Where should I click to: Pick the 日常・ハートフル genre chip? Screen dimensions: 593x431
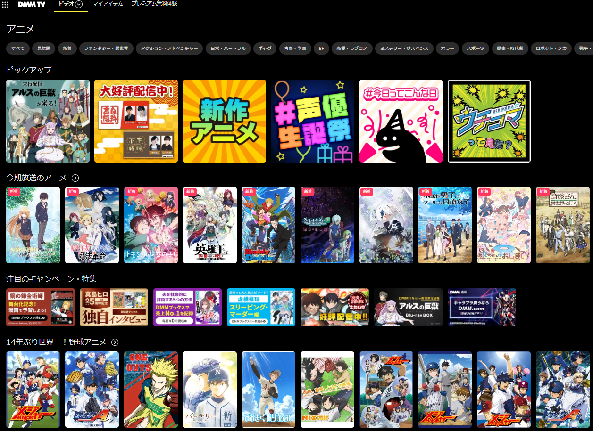[x=228, y=49]
